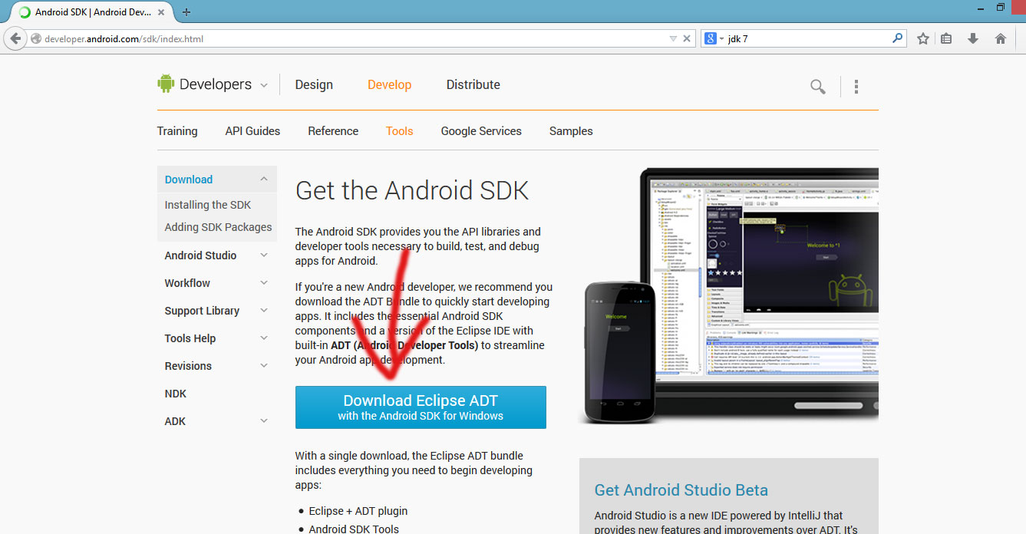This screenshot has height=534, width=1026.
Task: Go to the Samples tab
Action: coord(571,131)
